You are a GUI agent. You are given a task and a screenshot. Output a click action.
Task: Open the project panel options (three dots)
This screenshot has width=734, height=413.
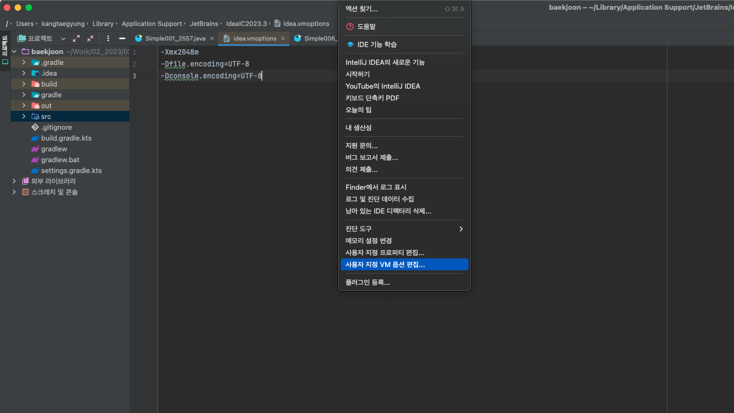click(x=108, y=38)
